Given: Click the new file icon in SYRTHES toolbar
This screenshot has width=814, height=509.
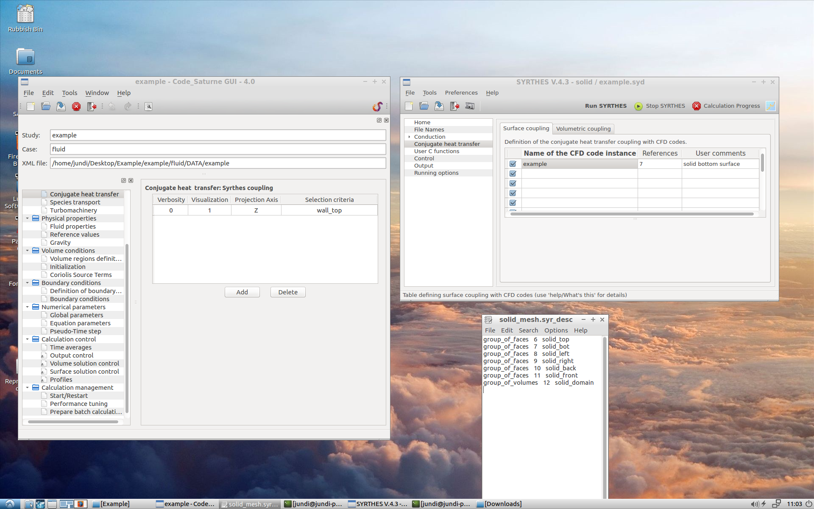Looking at the screenshot, I should (x=409, y=106).
